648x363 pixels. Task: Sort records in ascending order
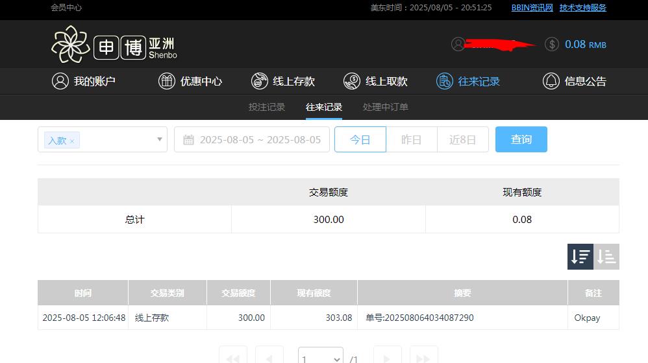pyautogui.click(x=606, y=257)
